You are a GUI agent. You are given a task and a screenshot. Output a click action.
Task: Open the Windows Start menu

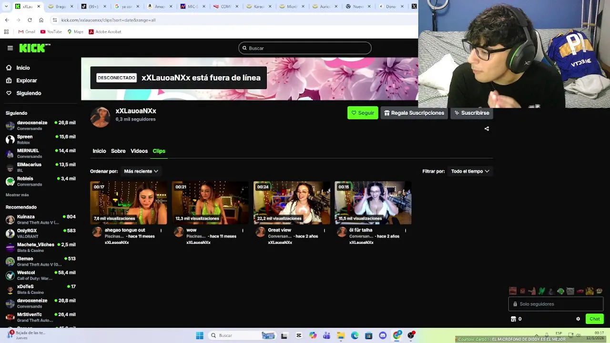[x=200, y=336]
